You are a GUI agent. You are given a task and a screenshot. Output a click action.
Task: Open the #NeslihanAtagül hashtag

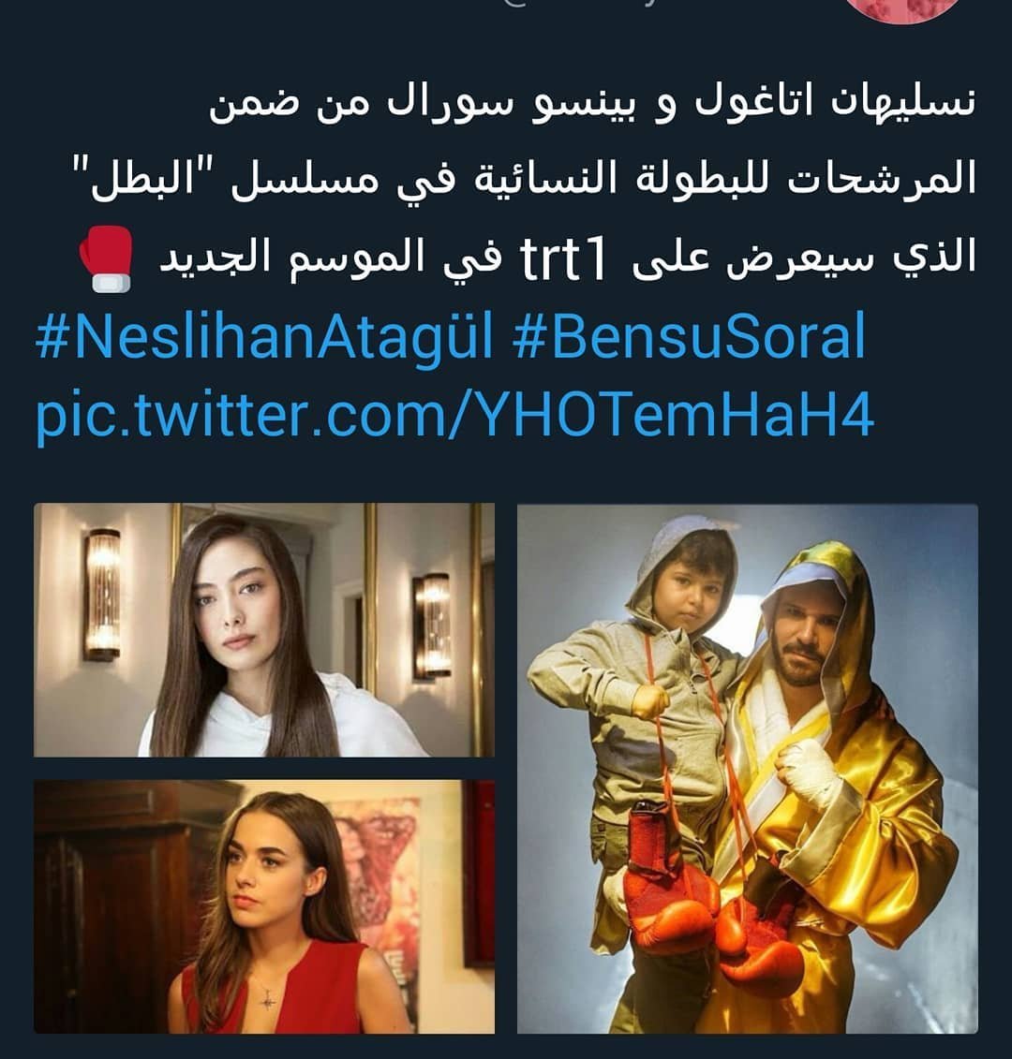264,336
